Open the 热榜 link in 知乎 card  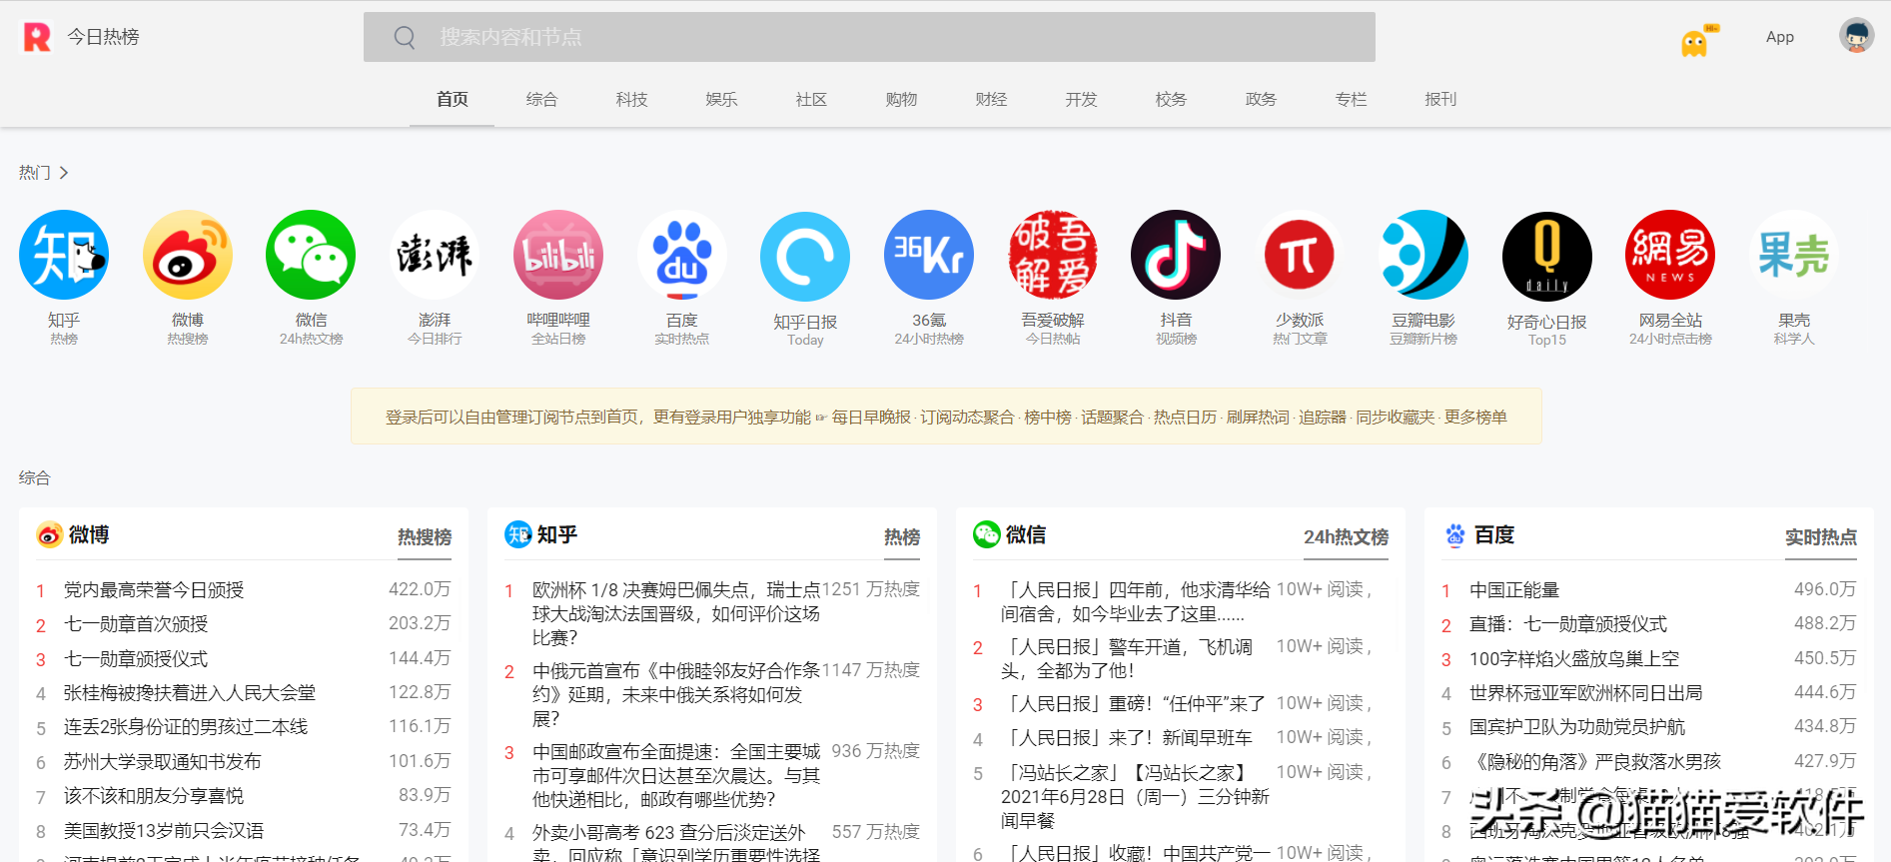pos(902,537)
